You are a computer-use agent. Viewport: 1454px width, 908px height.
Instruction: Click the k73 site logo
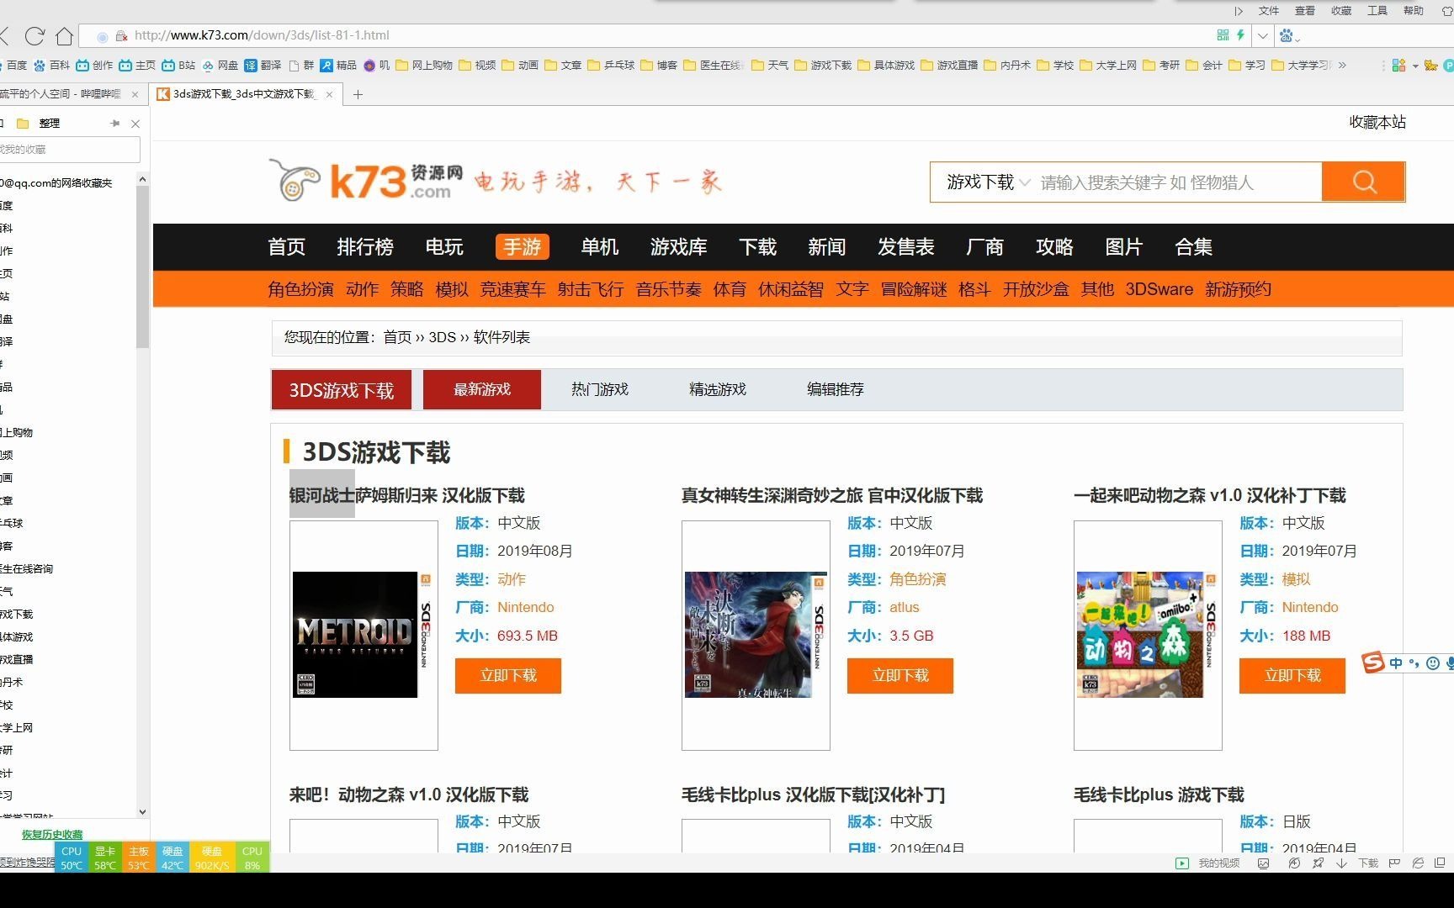pos(366,181)
